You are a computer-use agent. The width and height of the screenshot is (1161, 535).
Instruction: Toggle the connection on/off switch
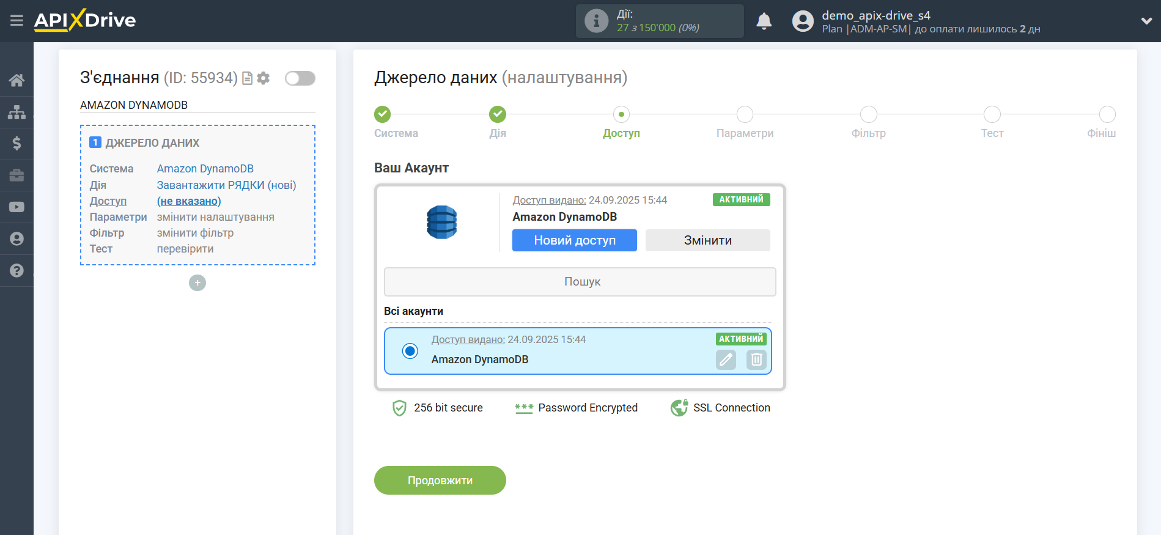tap(300, 78)
